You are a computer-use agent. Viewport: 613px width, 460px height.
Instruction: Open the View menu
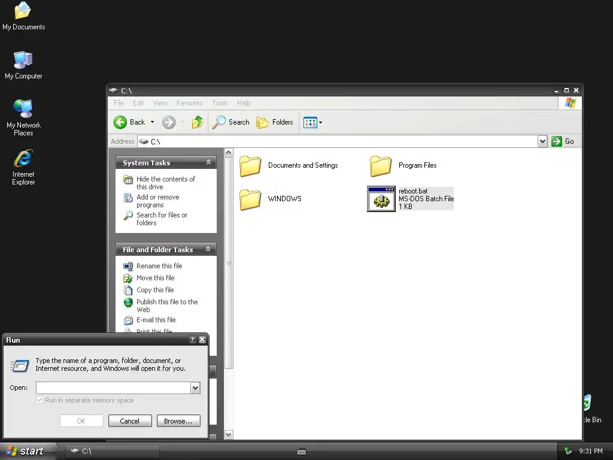tap(160, 103)
